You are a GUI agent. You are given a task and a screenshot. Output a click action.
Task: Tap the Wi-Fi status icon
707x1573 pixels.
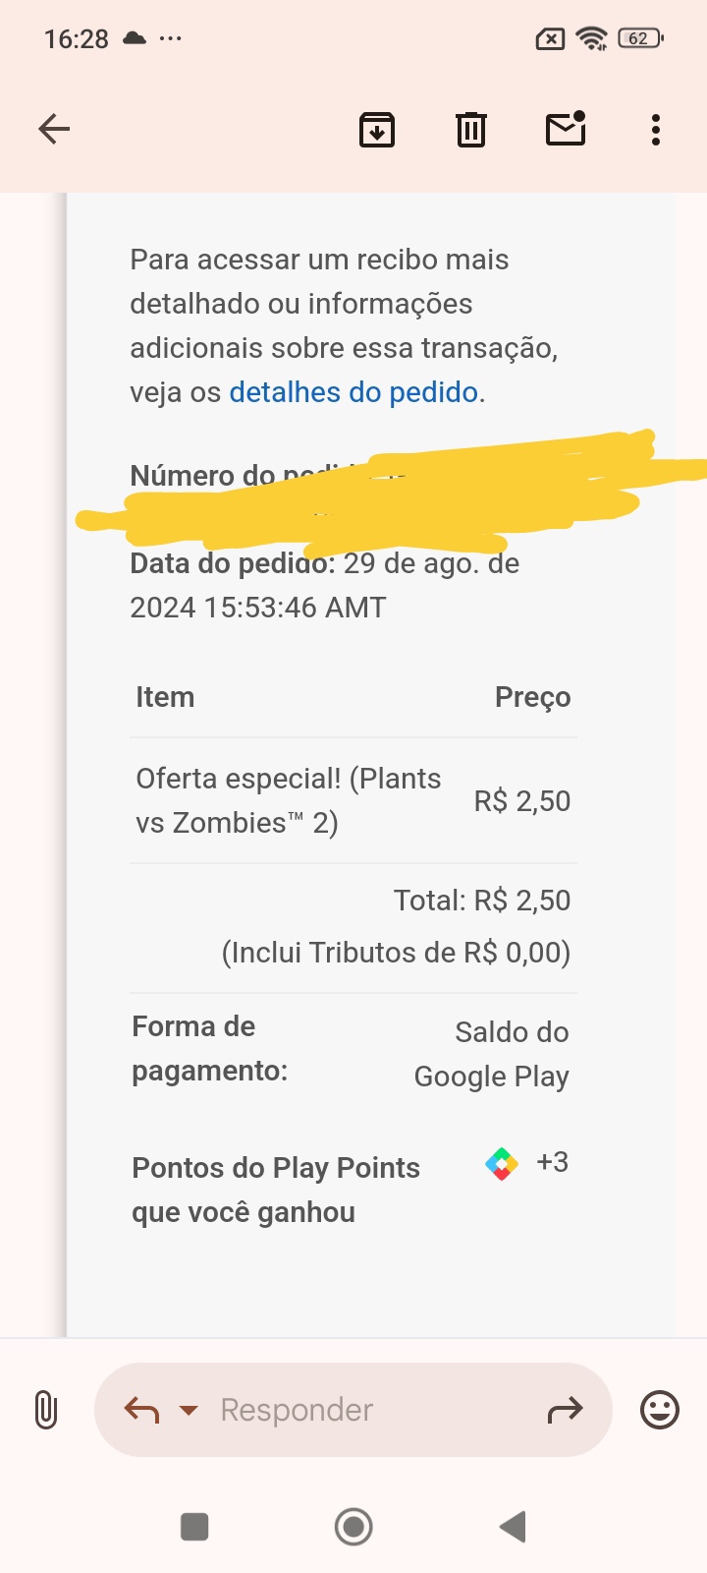pos(592,39)
